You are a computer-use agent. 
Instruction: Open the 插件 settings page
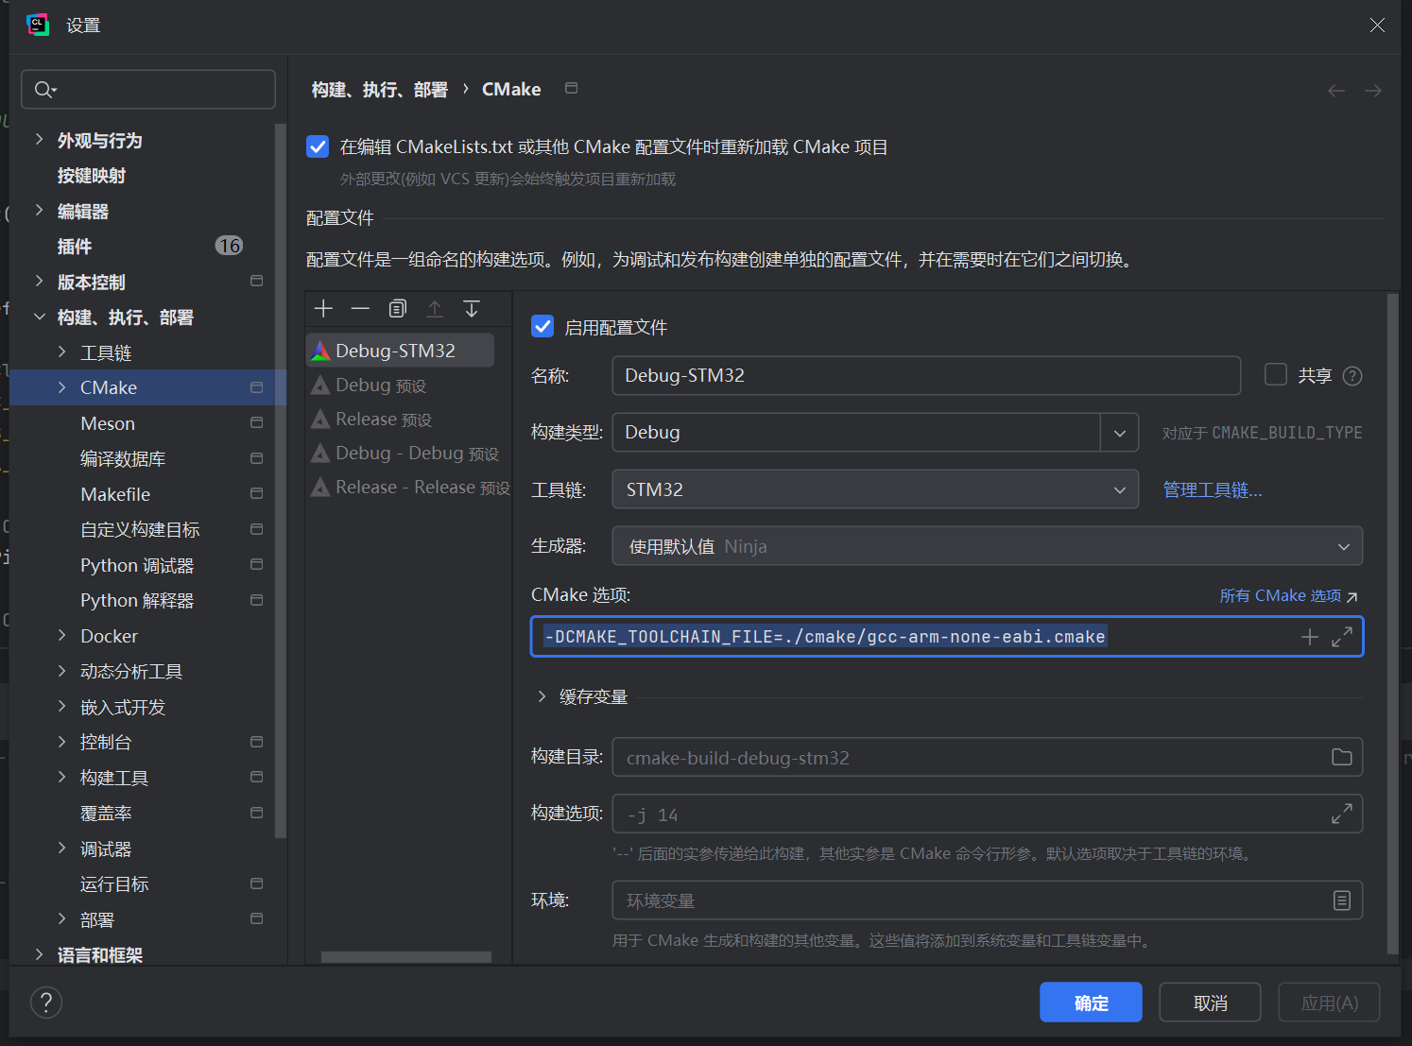75,247
